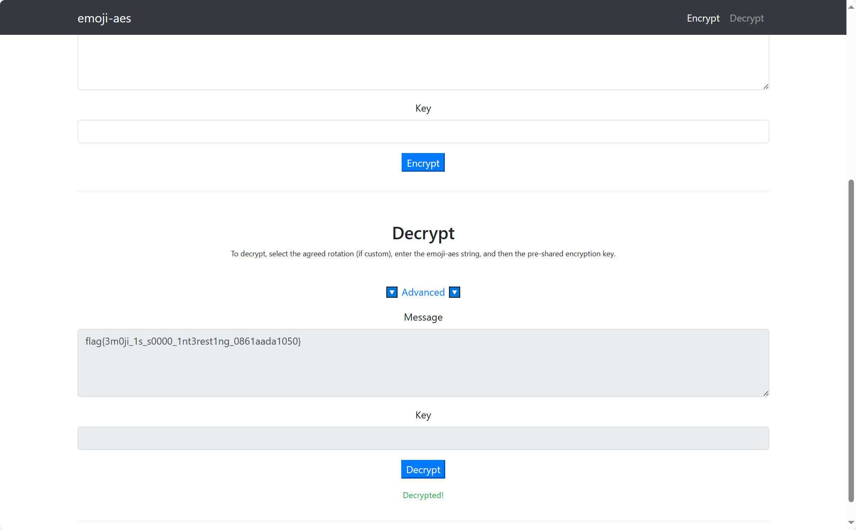This screenshot has height=530, width=856.
Task: Click the Decrypt message textarea containing the flag
Action: click(423, 363)
